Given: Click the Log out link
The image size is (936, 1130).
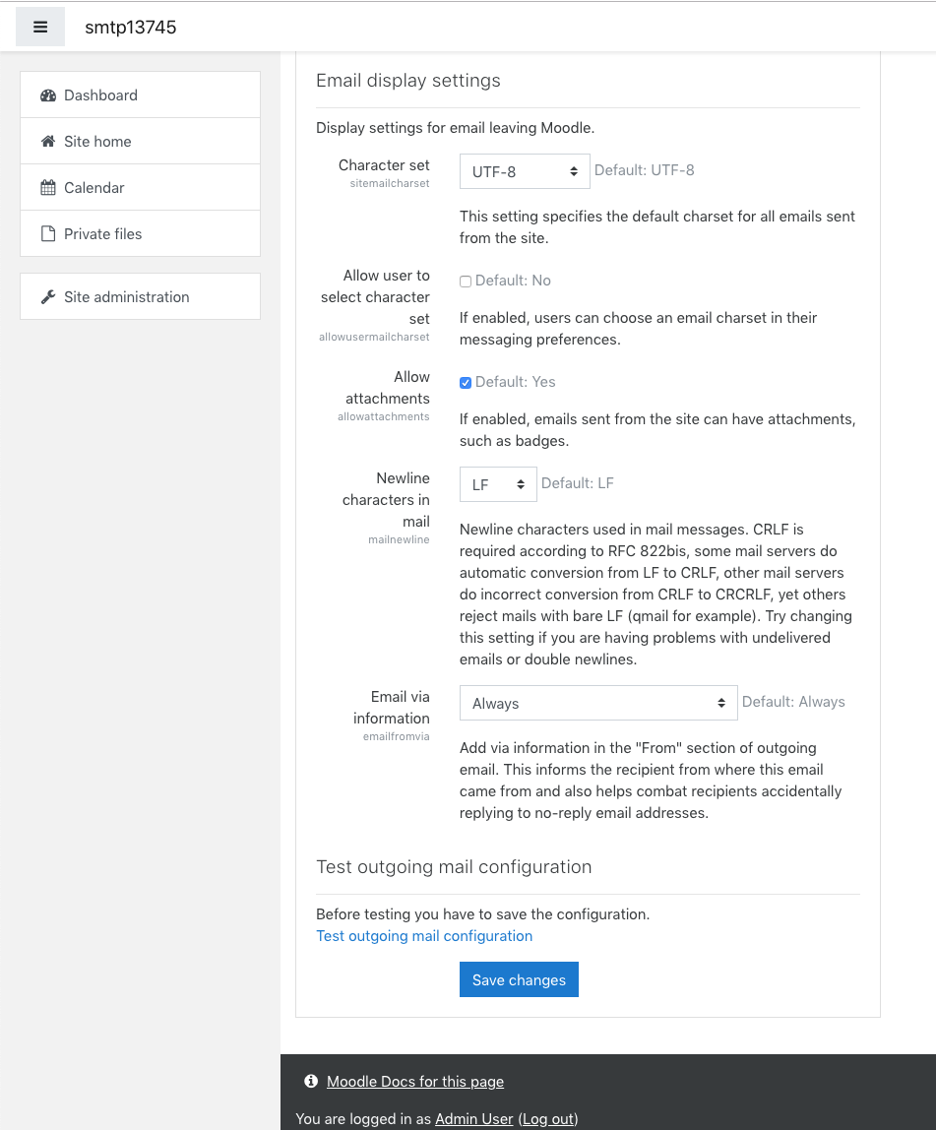Looking at the screenshot, I should (548, 1118).
